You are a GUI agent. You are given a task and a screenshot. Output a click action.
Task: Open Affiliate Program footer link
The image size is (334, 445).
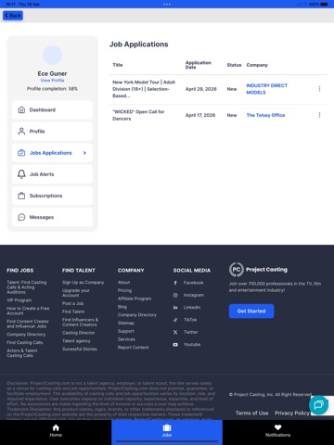click(135, 299)
